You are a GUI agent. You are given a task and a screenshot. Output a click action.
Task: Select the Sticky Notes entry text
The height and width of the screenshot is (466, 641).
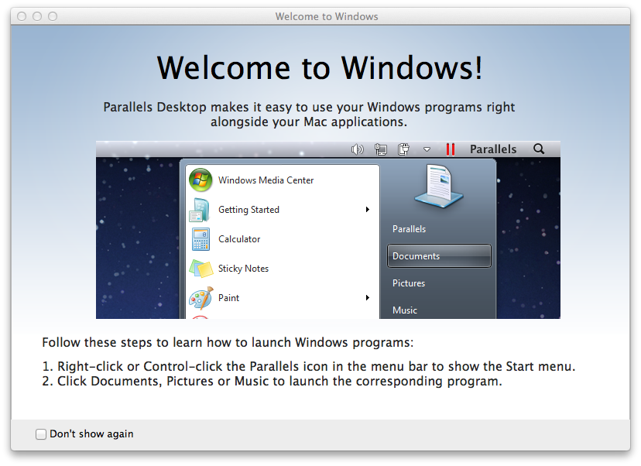[x=243, y=269]
